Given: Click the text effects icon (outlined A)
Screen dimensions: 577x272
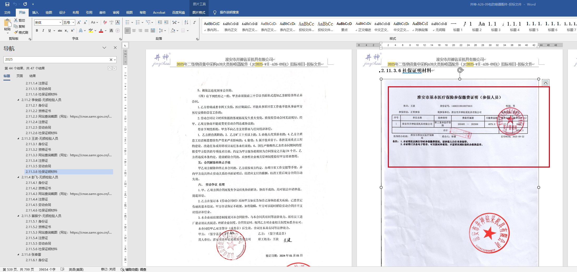Looking at the screenshot, I should pyautogui.click(x=81, y=31).
